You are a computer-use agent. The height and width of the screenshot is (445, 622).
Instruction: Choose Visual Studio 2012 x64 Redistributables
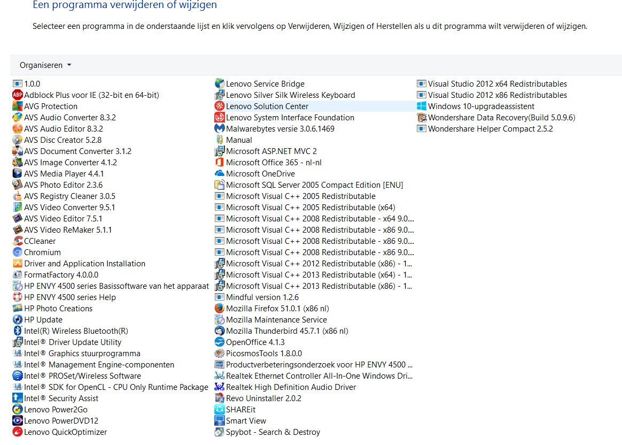[x=492, y=84]
